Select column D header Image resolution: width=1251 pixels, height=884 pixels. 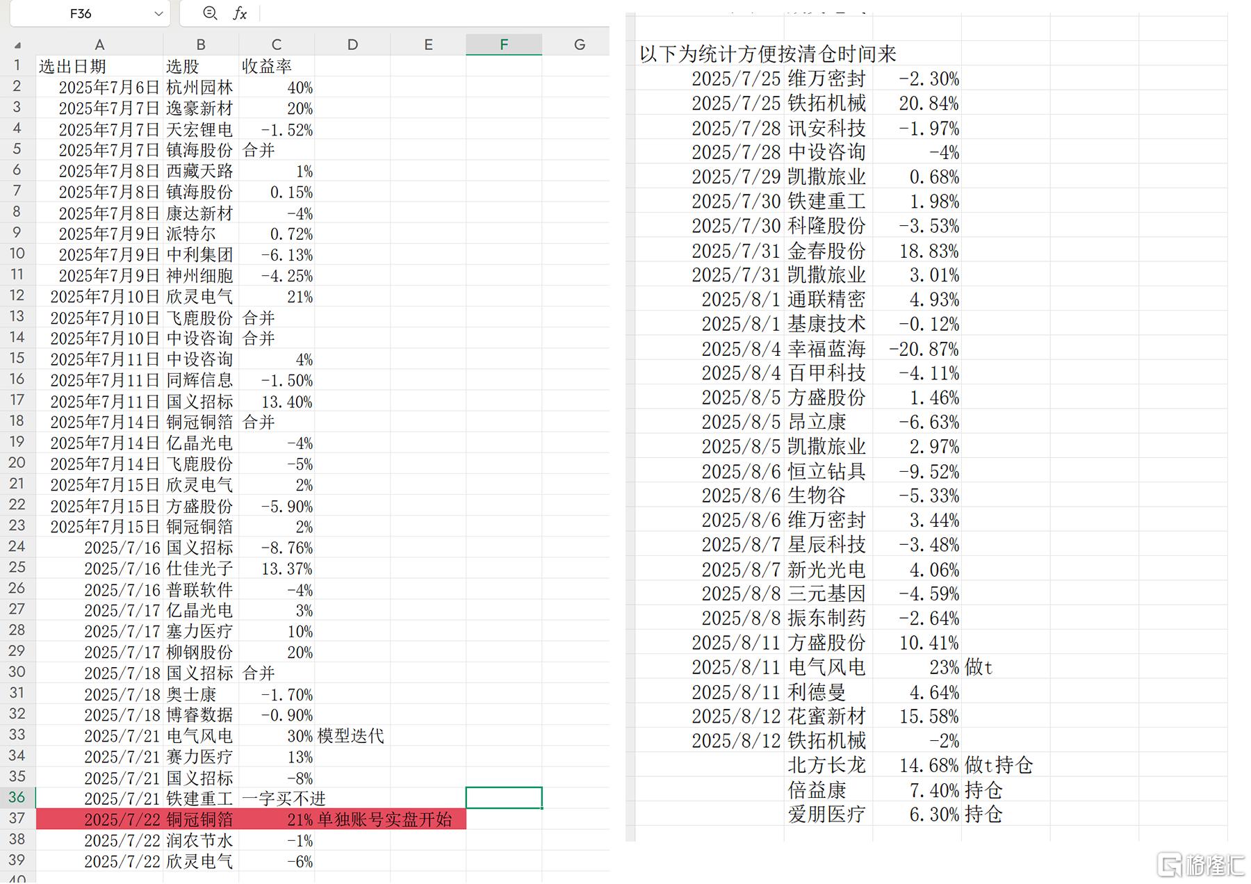pos(352,44)
